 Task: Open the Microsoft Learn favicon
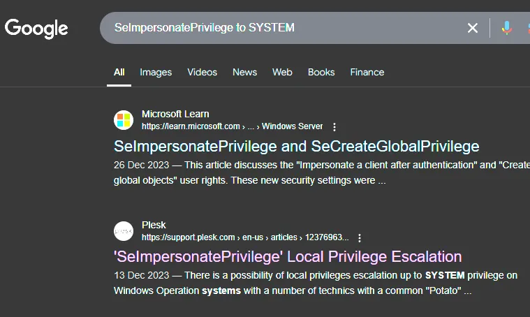click(x=124, y=120)
